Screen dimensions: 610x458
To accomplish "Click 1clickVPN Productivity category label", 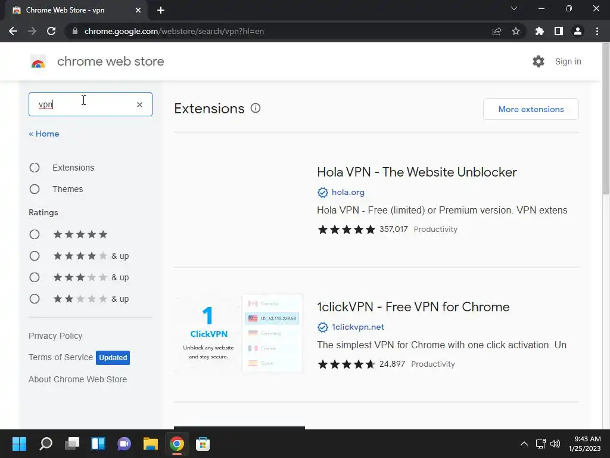I will pos(432,364).
